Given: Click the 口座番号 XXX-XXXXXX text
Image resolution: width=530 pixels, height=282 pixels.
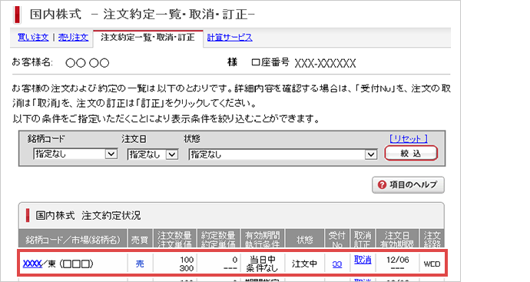Looking at the screenshot, I should [303, 63].
